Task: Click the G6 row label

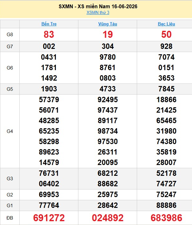Action: tap(10, 68)
